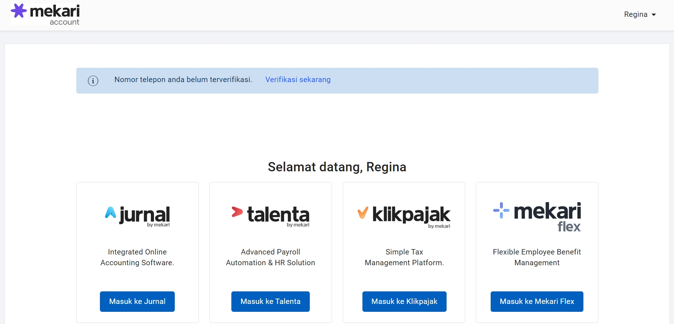The height and width of the screenshot is (324, 674).
Task: Select the 'Advanced Payroll Automation & HR Solution' text
Action: 270,257
